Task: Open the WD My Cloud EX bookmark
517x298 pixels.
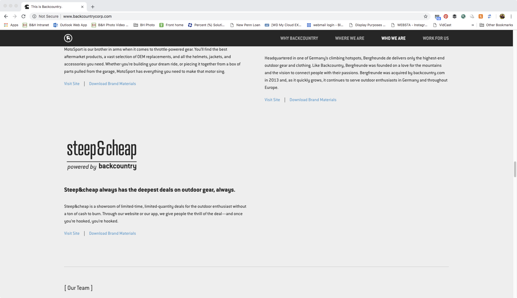Action: [x=283, y=25]
